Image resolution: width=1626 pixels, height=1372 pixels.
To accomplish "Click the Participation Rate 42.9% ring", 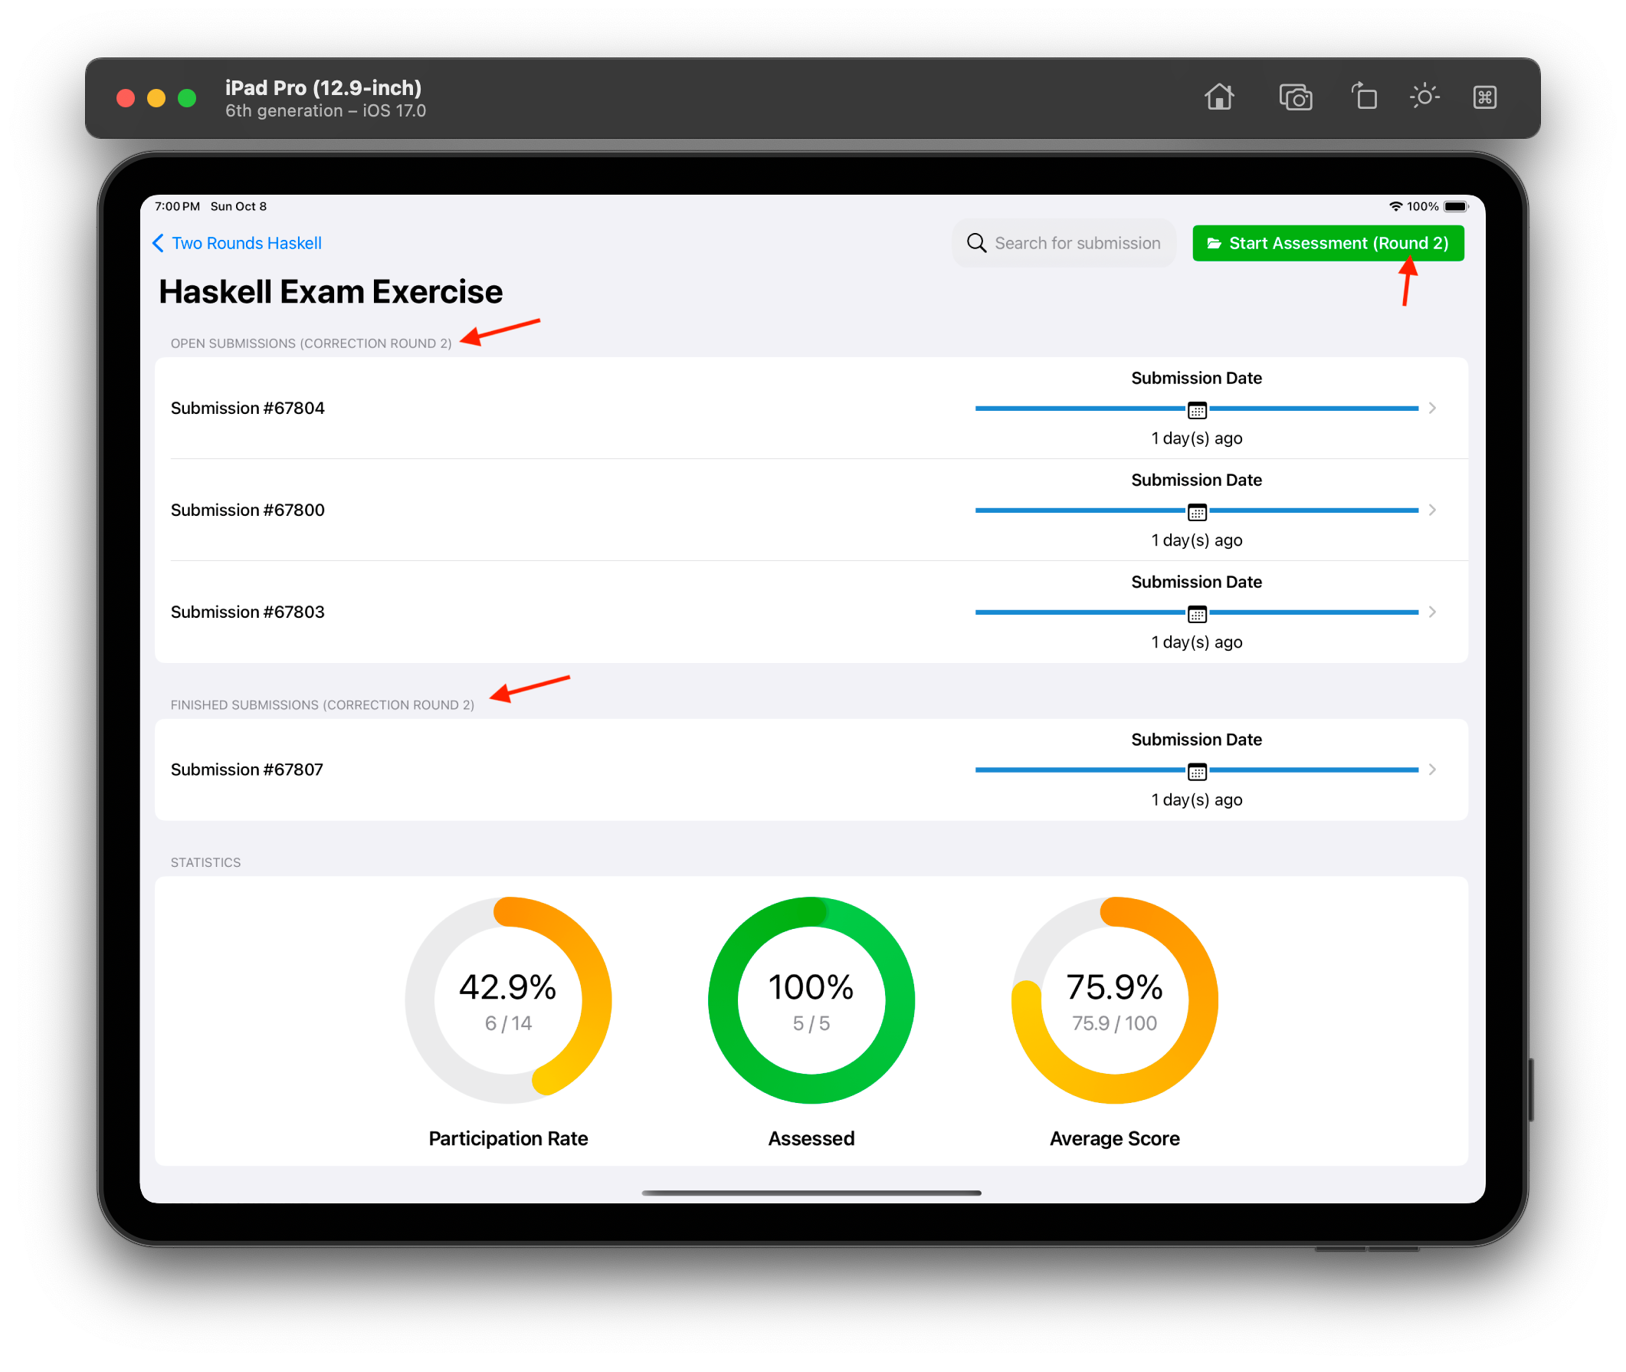I will tap(508, 999).
